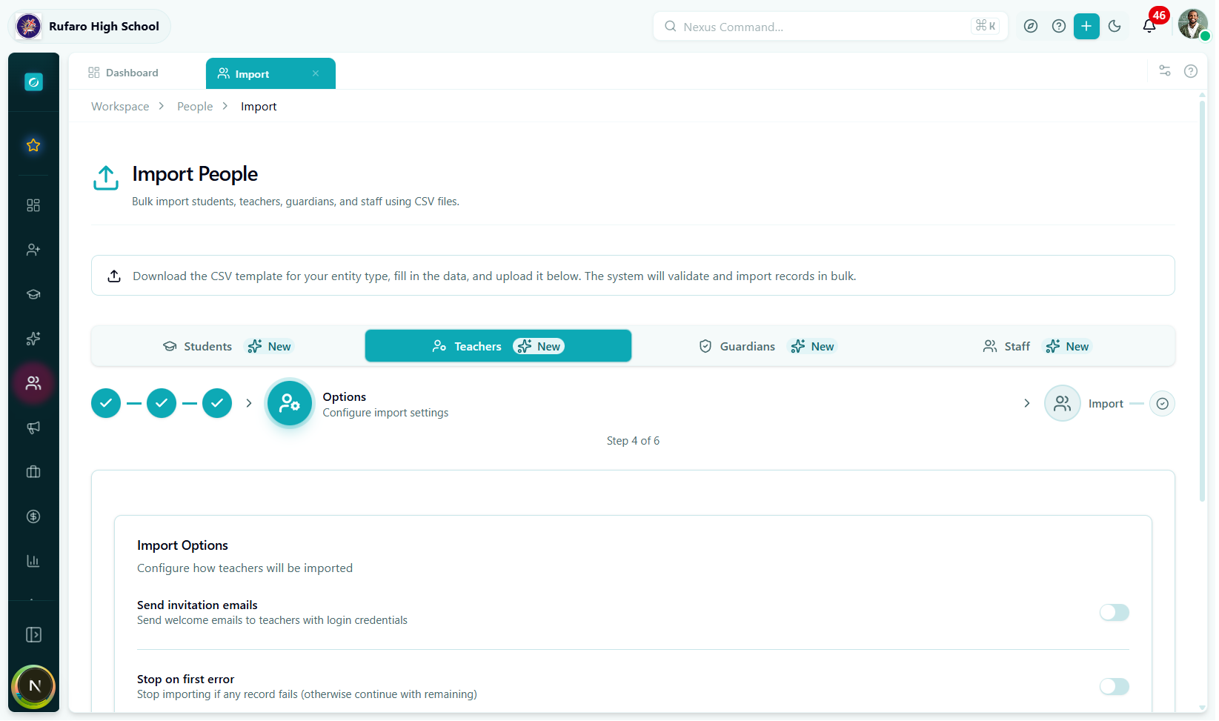Open the compass explore icon in header
1219x721 pixels.
coord(1031,27)
